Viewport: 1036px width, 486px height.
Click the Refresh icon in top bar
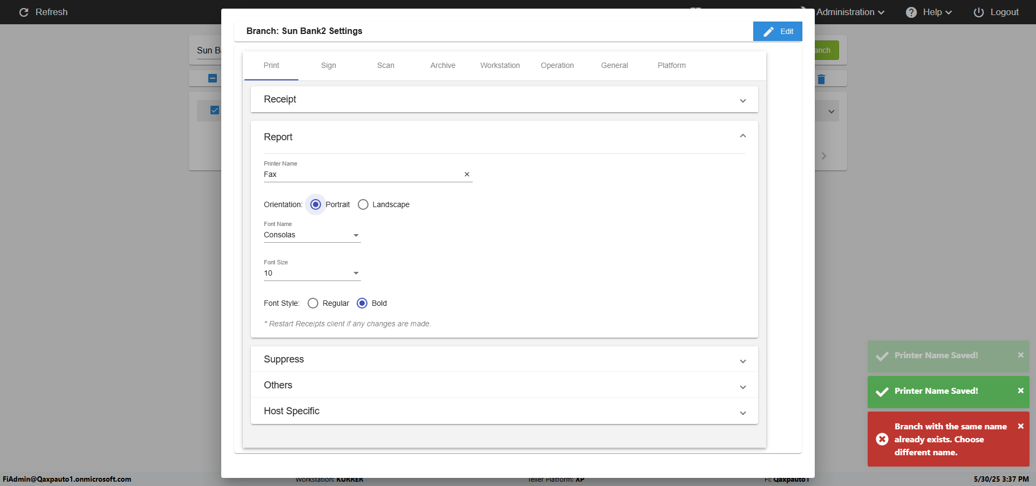[24, 12]
